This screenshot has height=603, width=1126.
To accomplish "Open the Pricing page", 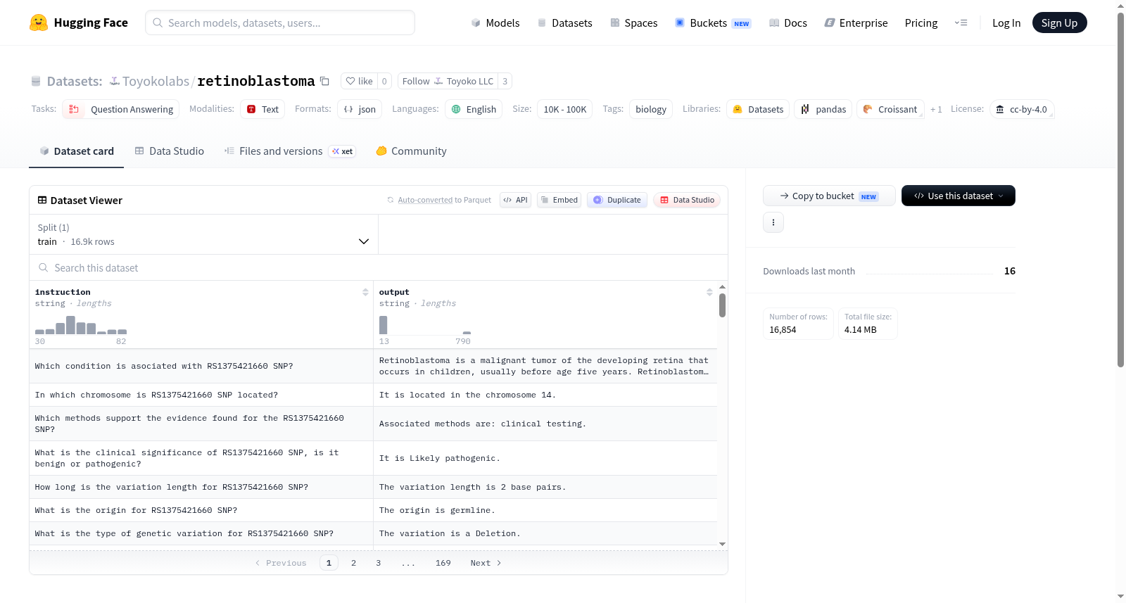I will click(921, 23).
